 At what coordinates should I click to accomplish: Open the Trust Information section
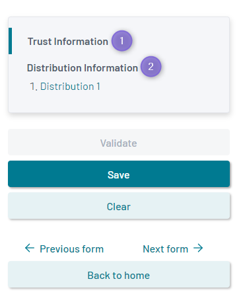tap(68, 42)
